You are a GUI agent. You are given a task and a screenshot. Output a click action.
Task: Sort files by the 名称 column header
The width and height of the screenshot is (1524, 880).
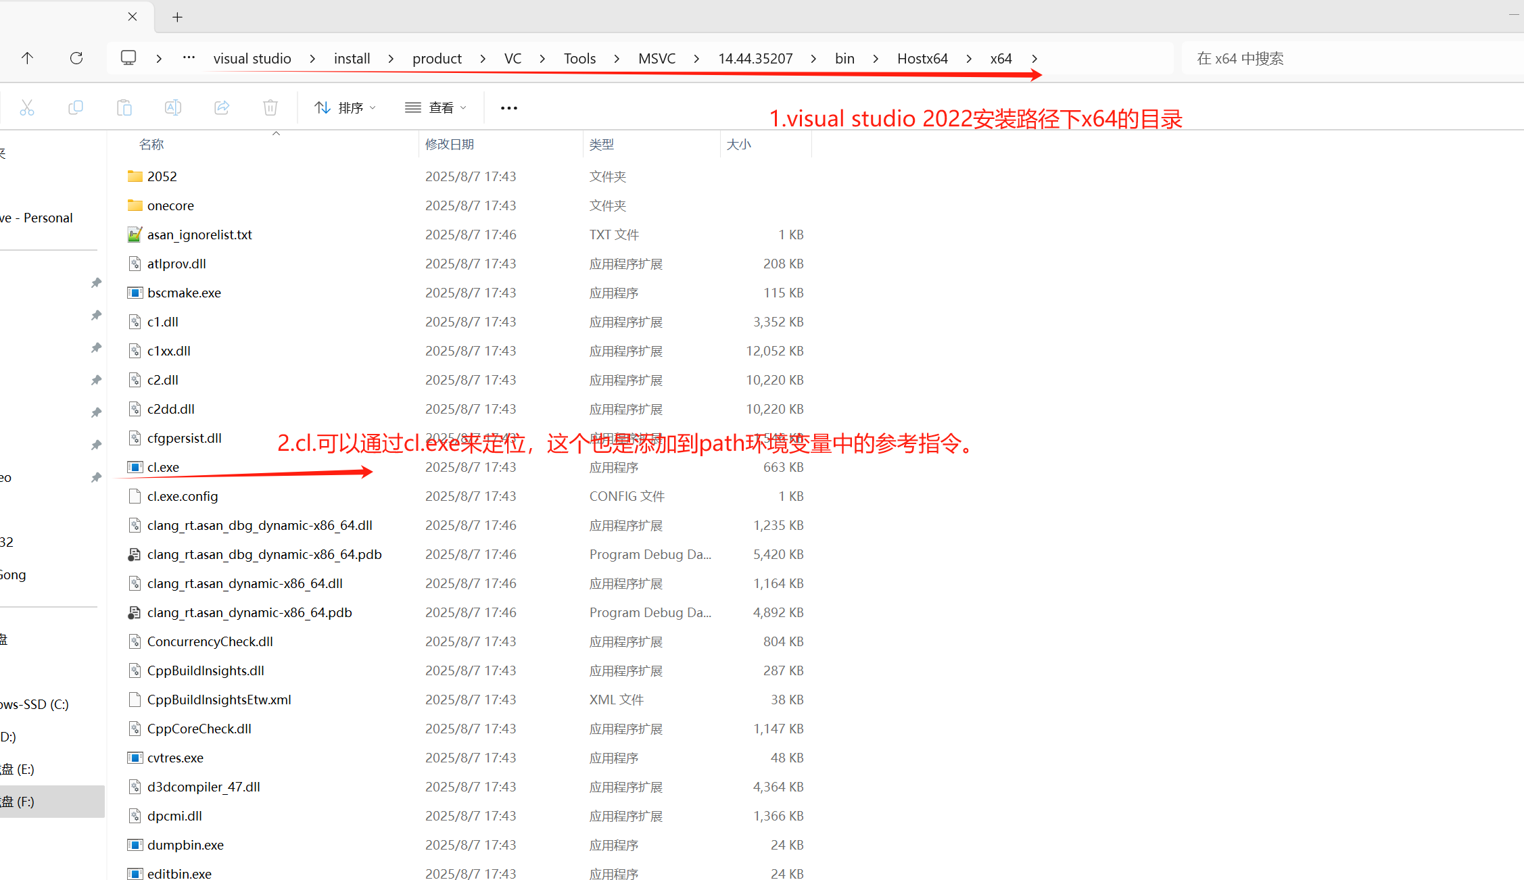coord(151,143)
